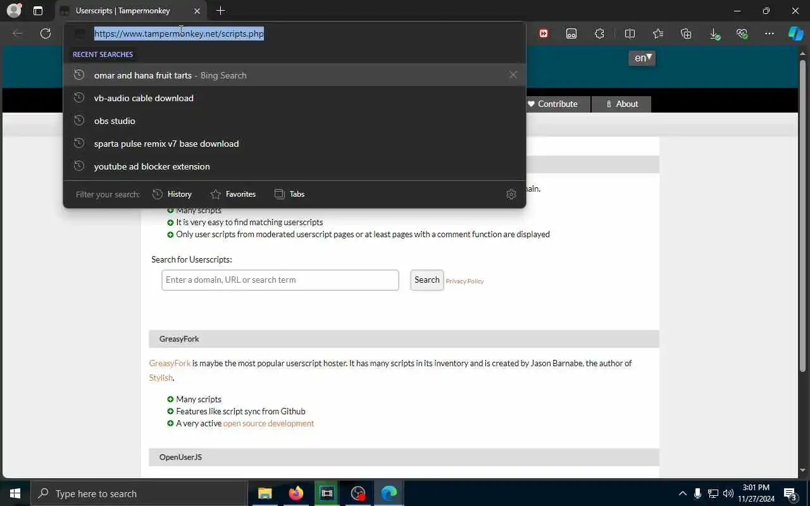This screenshot has height=506, width=810.
Task: Open address bar search settings gear
Action: pos(511,194)
